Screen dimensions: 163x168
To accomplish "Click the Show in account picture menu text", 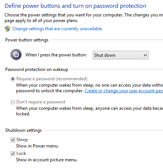I will [x=47, y=160].
